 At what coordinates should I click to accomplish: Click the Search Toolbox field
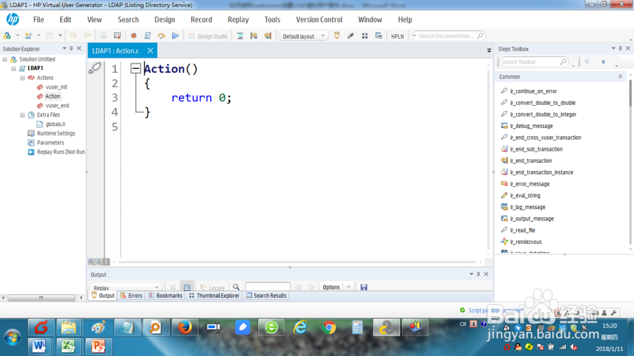click(533, 62)
